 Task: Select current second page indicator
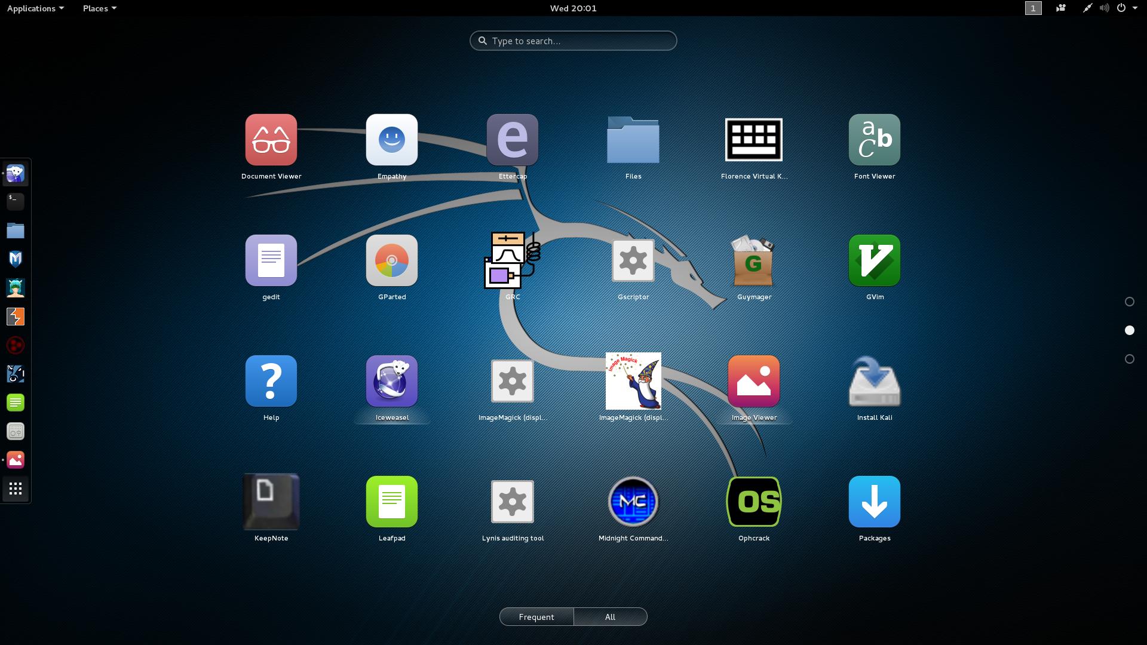1129,330
